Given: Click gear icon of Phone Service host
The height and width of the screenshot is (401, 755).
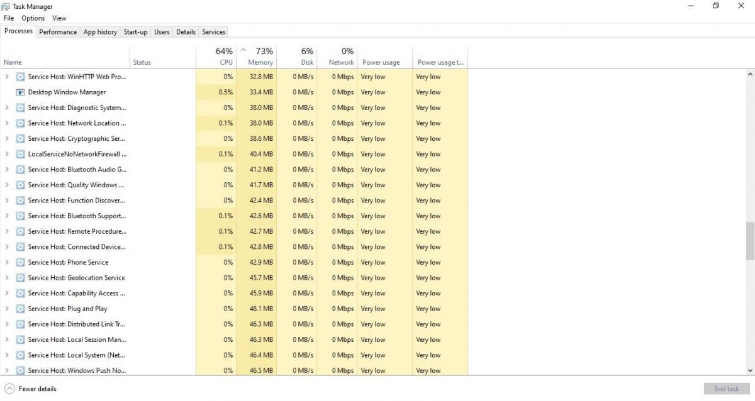Looking at the screenshot, I should [x=20, y=262].
